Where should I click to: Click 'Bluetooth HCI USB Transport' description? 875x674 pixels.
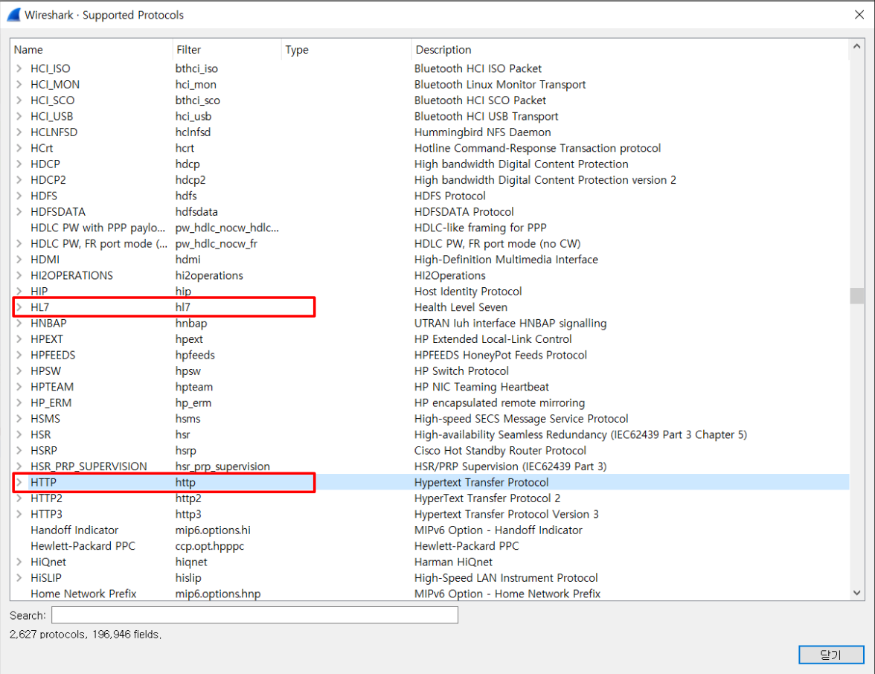[486, 116]
